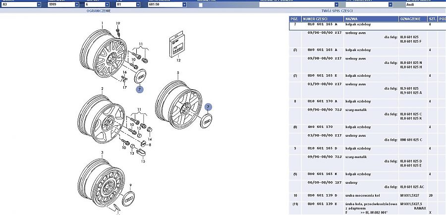Select the multi-spoke wheel illustration 1
446x215 pixels.
tap(104, 54)
